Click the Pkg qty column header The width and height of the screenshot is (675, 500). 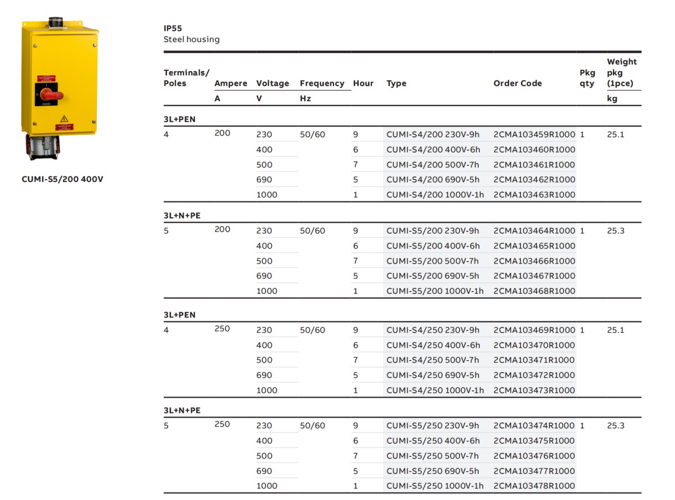pos(587,78)
